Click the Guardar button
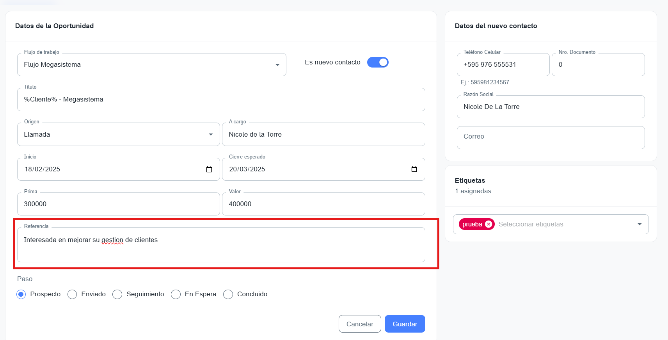 (405, 324)
